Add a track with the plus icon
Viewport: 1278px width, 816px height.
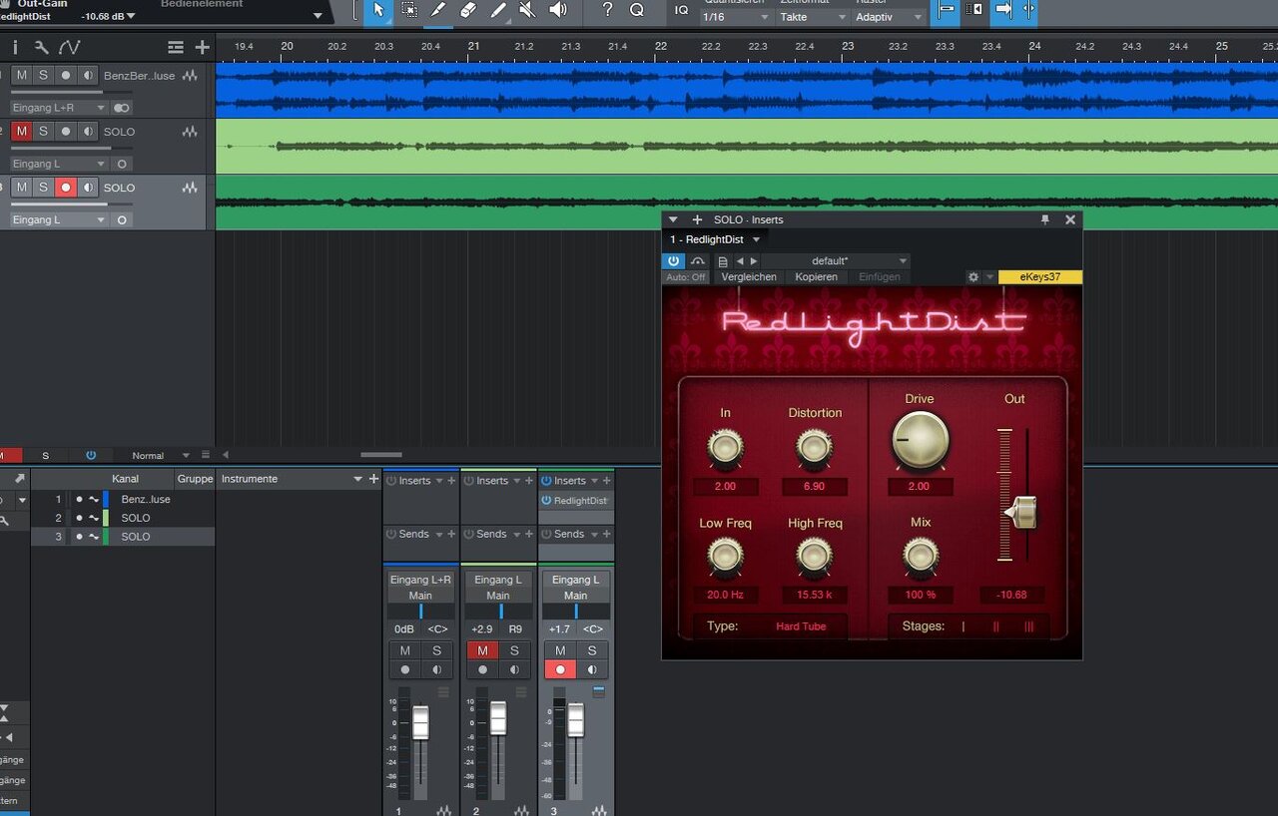pos(203,47)
